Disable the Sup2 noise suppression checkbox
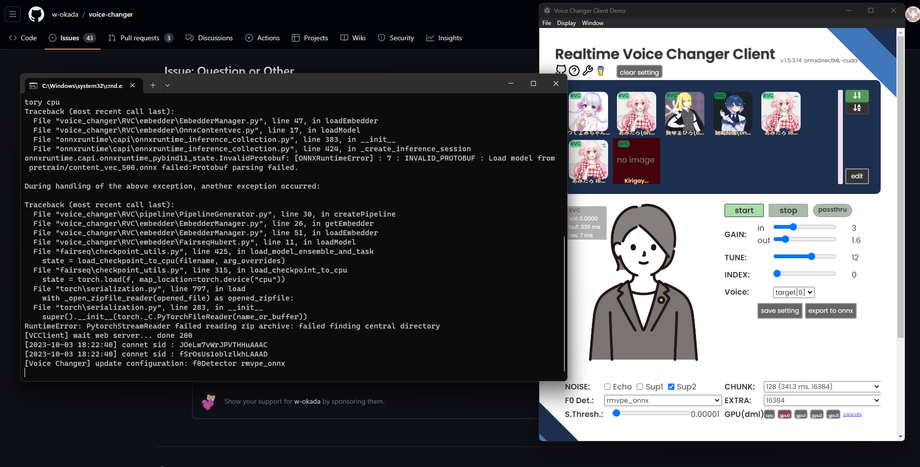The height and width of the screenshot is (467, 920). [671, 387]
